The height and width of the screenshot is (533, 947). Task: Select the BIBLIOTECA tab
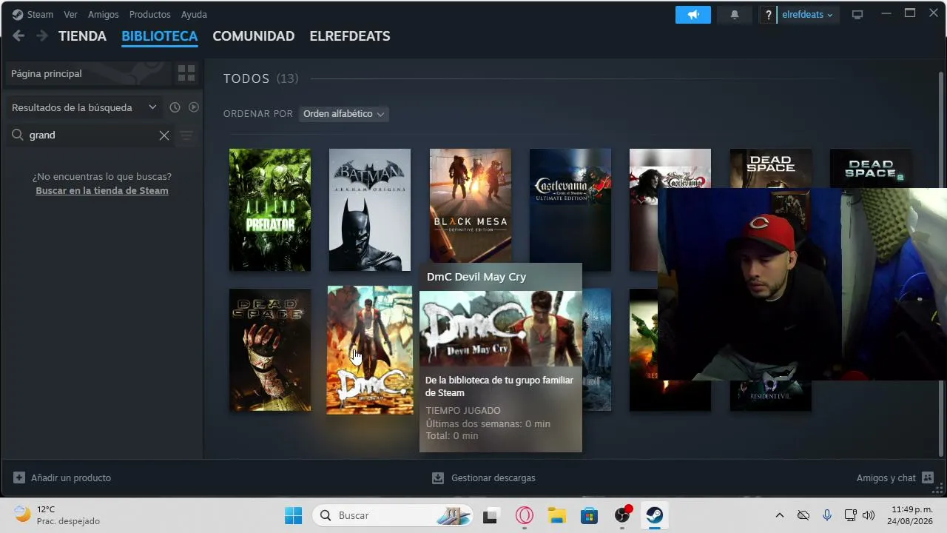(x=160, y=36)
